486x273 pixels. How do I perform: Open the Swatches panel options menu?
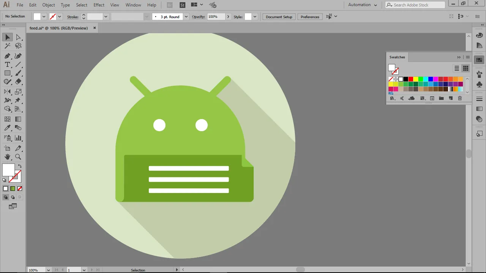(468, 57)
